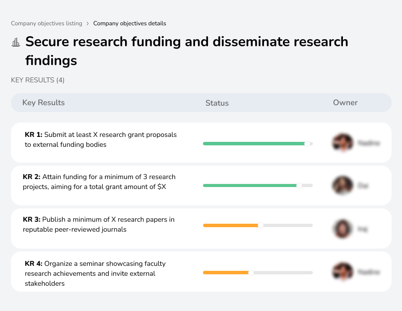Click the breadcrumb chevron separator

pyautogui.click(x=88, y=23)
